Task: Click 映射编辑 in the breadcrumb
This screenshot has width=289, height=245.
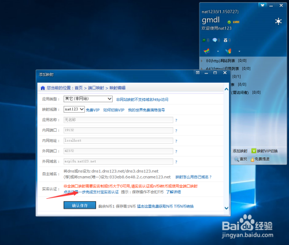Action: pos(117,88)
